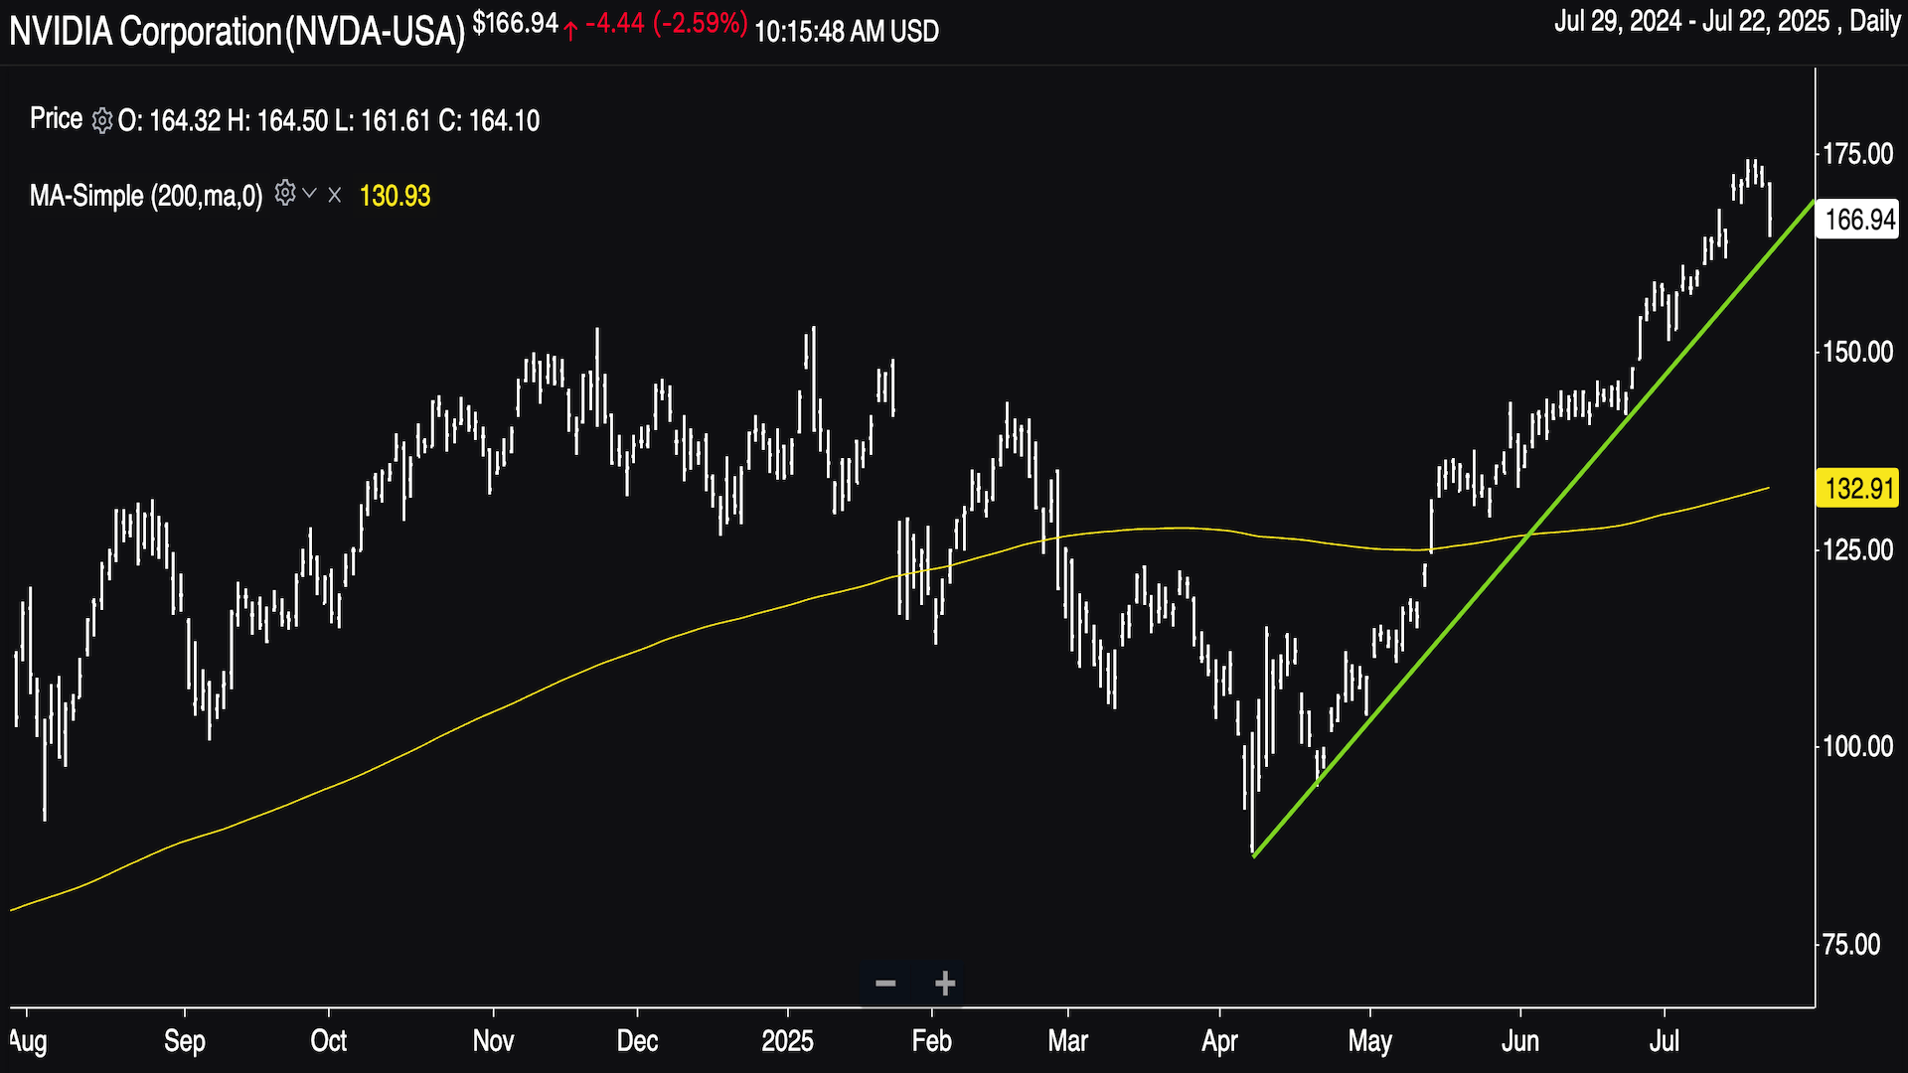1908x1073 pixels.
Task: Open Price series settings gear
Action: (x=102, y=121)
